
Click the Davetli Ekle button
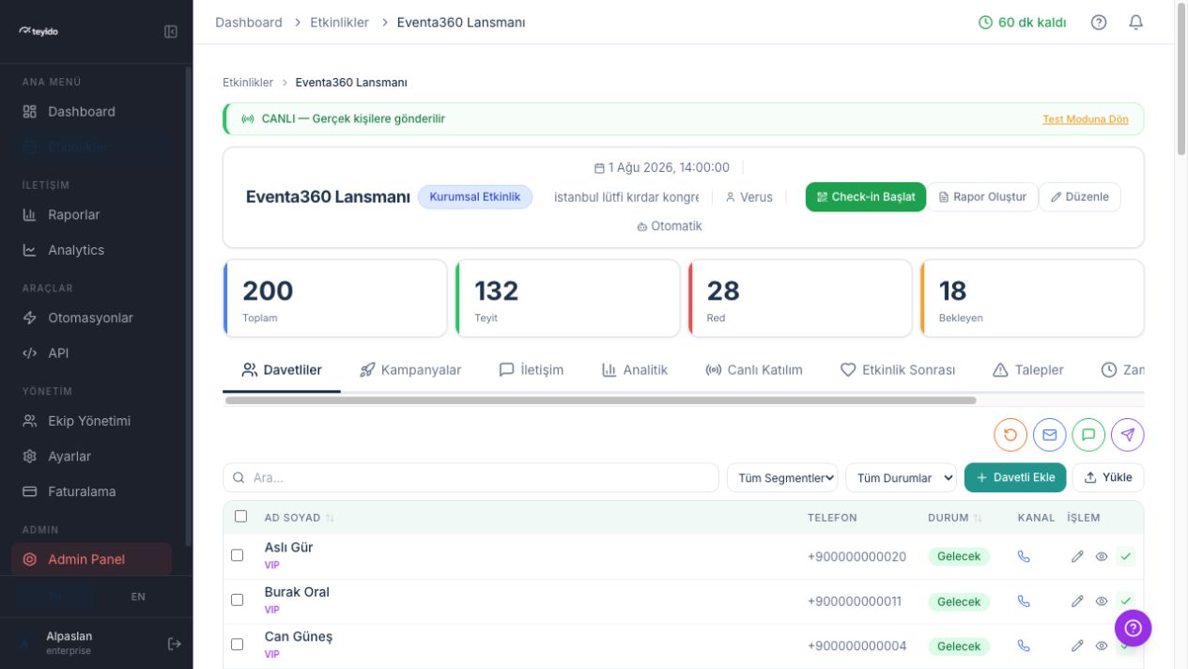[x=1015, y=477]
